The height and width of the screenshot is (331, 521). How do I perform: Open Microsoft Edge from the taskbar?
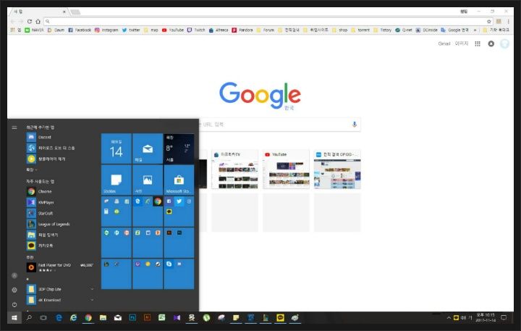pyautogui.click(x=59, y=318)
